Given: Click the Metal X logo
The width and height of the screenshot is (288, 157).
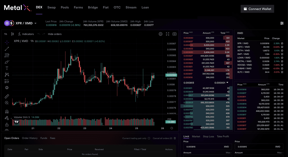Looking at the screenshot, I should click(18, 8).
